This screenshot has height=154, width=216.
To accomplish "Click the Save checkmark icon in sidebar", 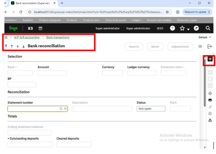I will [210, 72].
